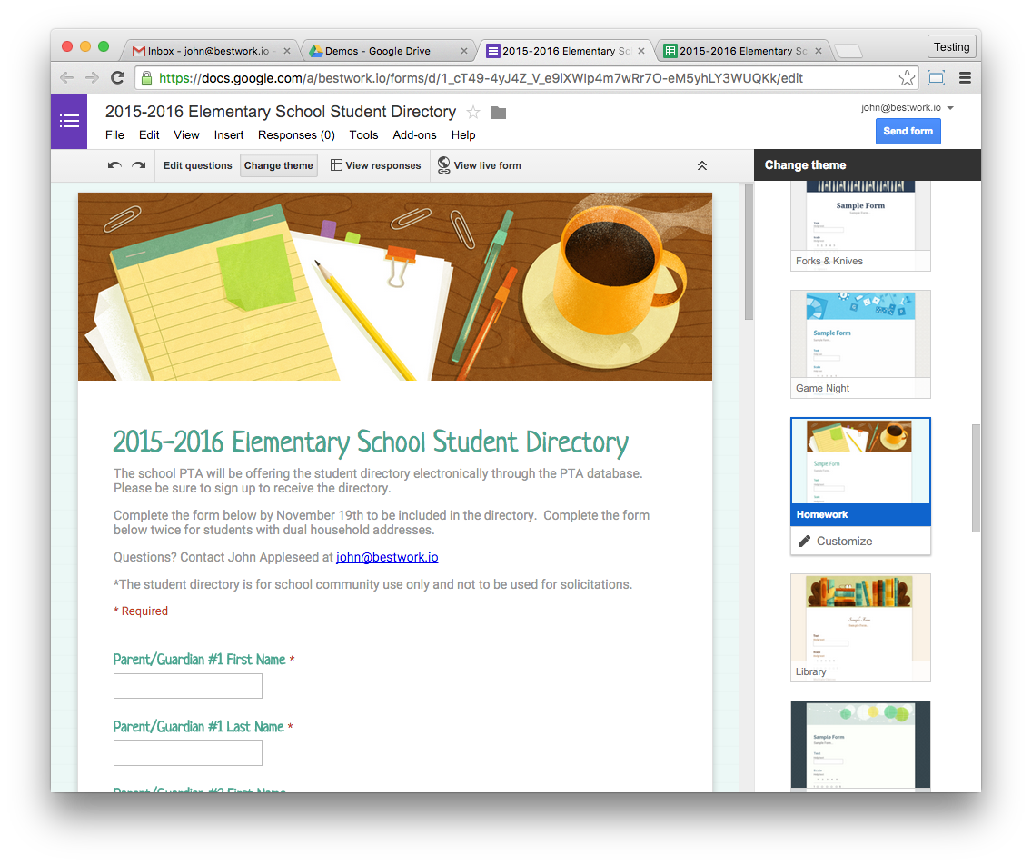
Task: Open the move-to-folder icon beside title
Action: (499, 113)
